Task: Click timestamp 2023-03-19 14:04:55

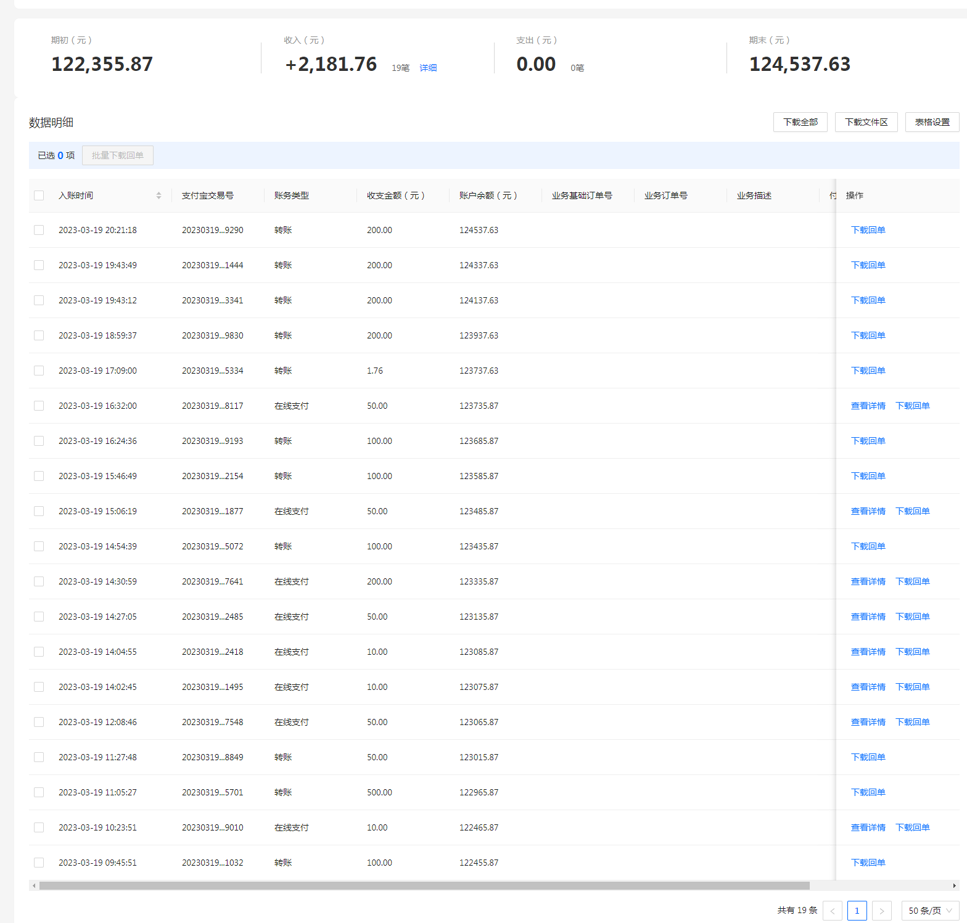Action: 97,652
